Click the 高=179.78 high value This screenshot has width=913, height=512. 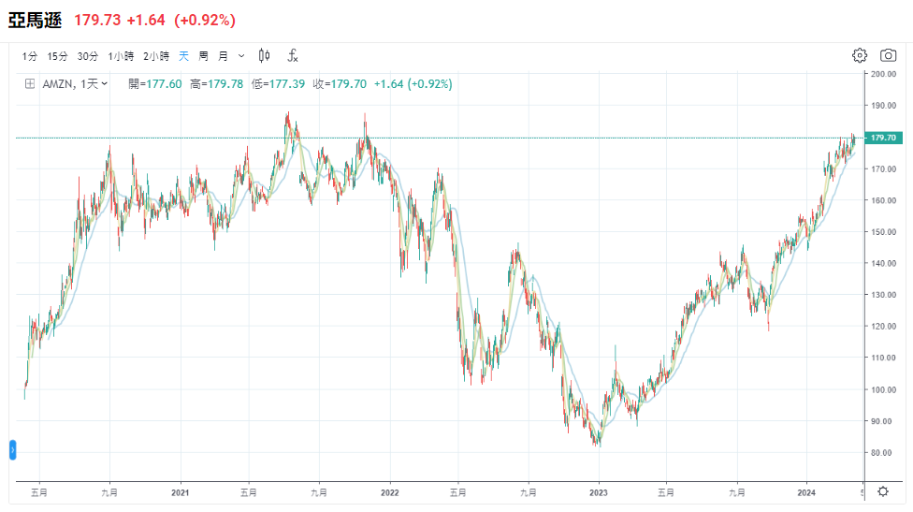click(217, 84)
